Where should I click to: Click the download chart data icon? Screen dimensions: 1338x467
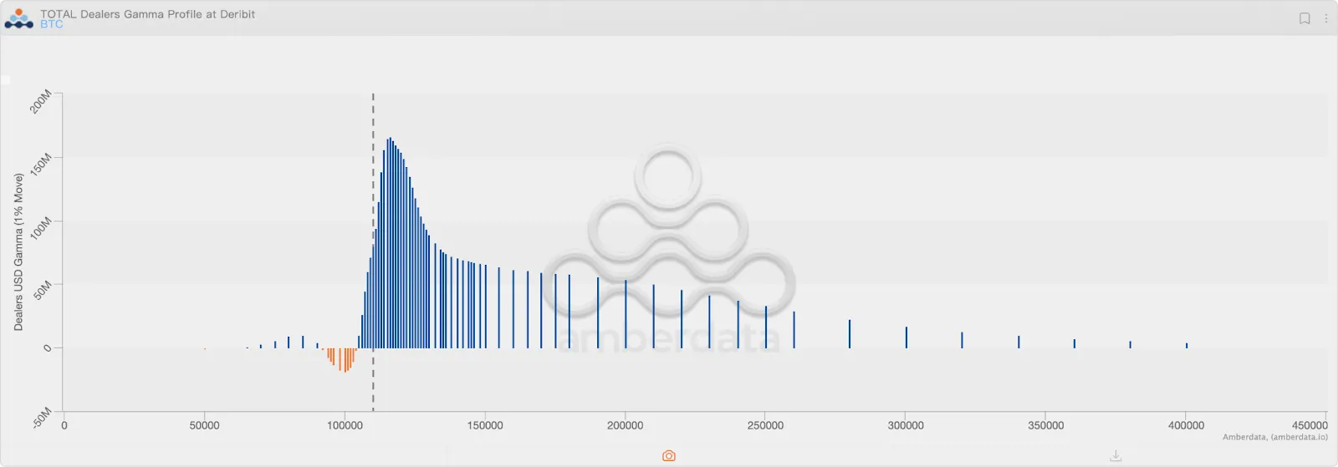click(x=1116, y=456)
